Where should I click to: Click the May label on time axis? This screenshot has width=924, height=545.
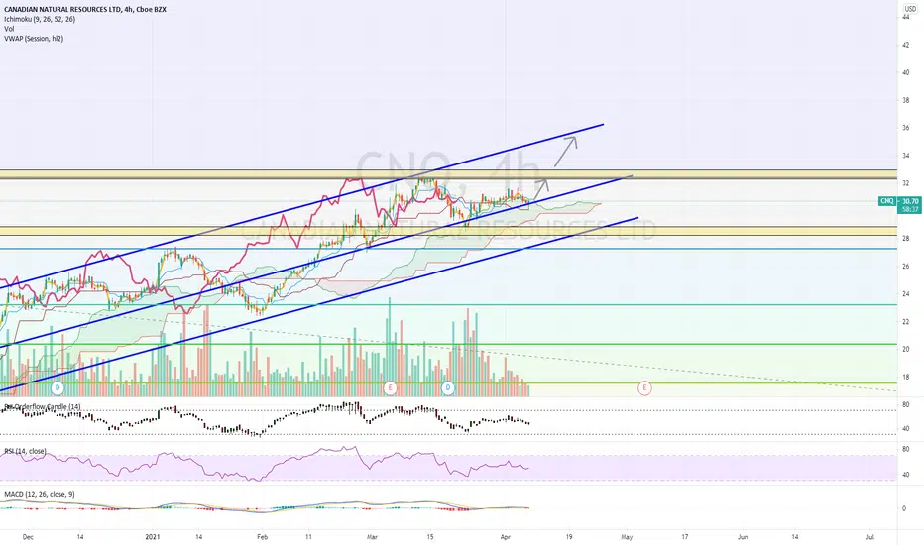pos(627,537)
